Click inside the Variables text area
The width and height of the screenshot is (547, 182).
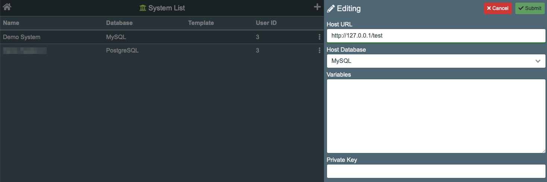point(436,116)
